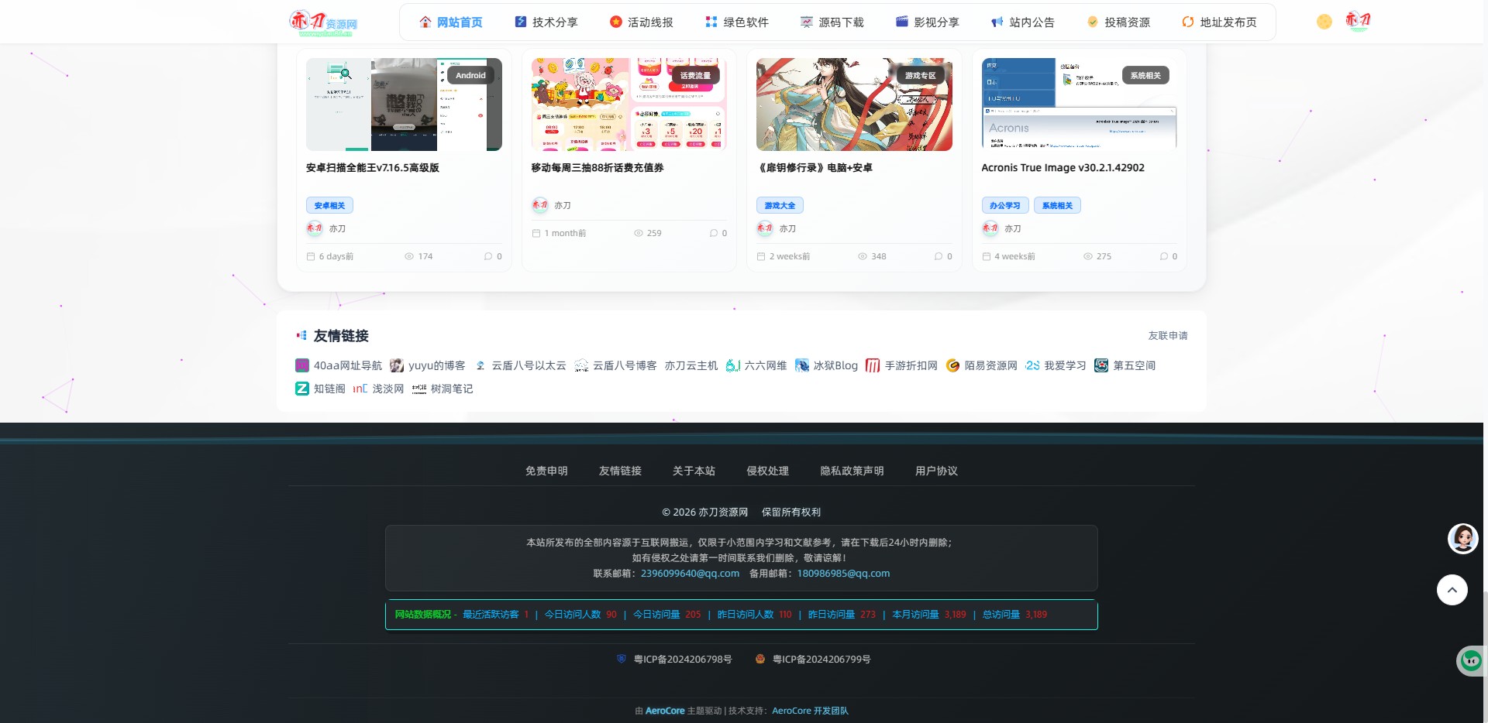Screen dimensions: 1488x723
Task: Click the 游戏大全 category tag
Action: 780,205
